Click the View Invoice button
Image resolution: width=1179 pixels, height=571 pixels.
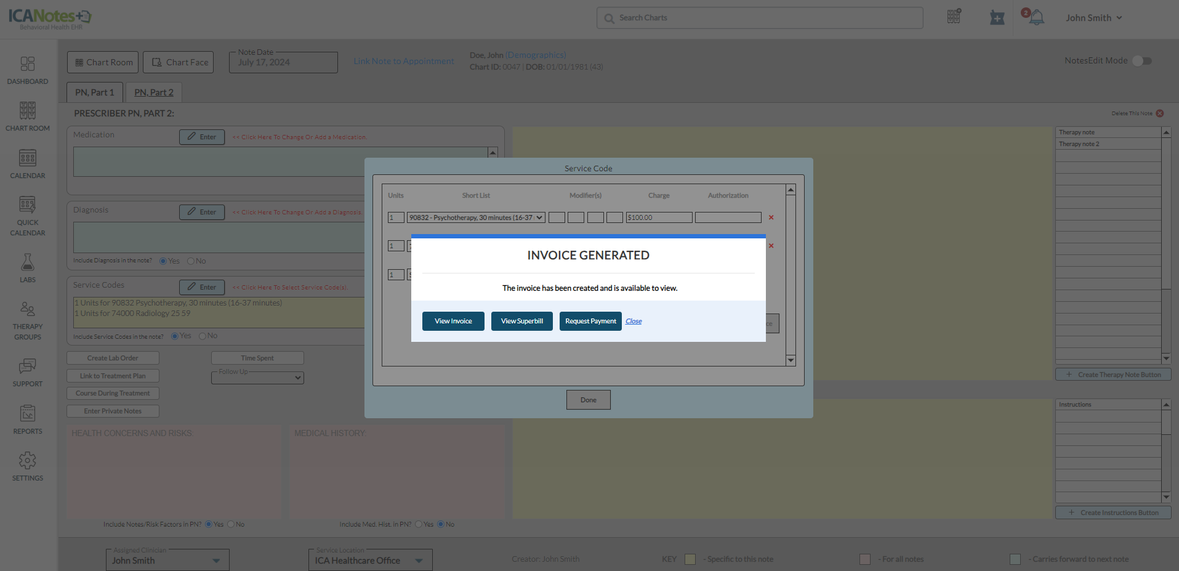(453, 321)
